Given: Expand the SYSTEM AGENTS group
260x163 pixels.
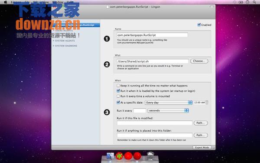Looking at the screenshot, I should pos(54,40).
